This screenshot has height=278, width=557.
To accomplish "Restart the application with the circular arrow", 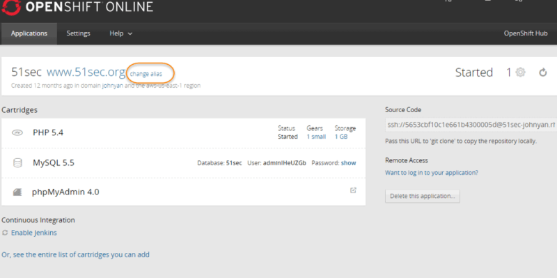I will pos(543,72).
